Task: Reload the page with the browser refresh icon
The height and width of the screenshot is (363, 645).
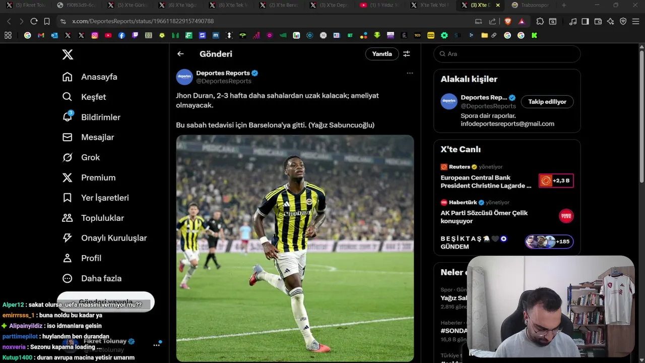Action: click(34, 21)
